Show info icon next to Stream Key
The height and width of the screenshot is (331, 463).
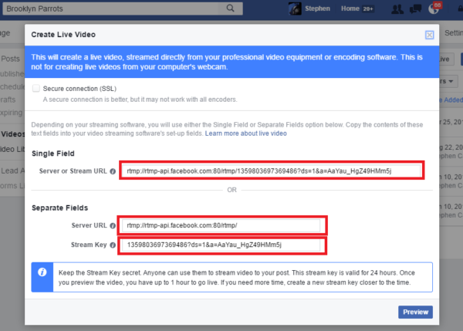click(x=113, y=245)
